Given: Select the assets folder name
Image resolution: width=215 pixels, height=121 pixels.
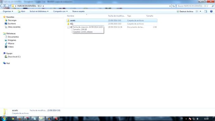Looking at the screenshot, I should pos(73,21).
